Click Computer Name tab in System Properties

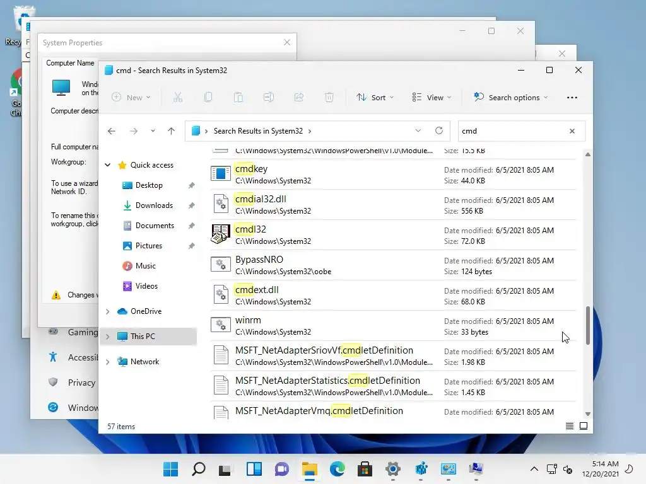70,63
